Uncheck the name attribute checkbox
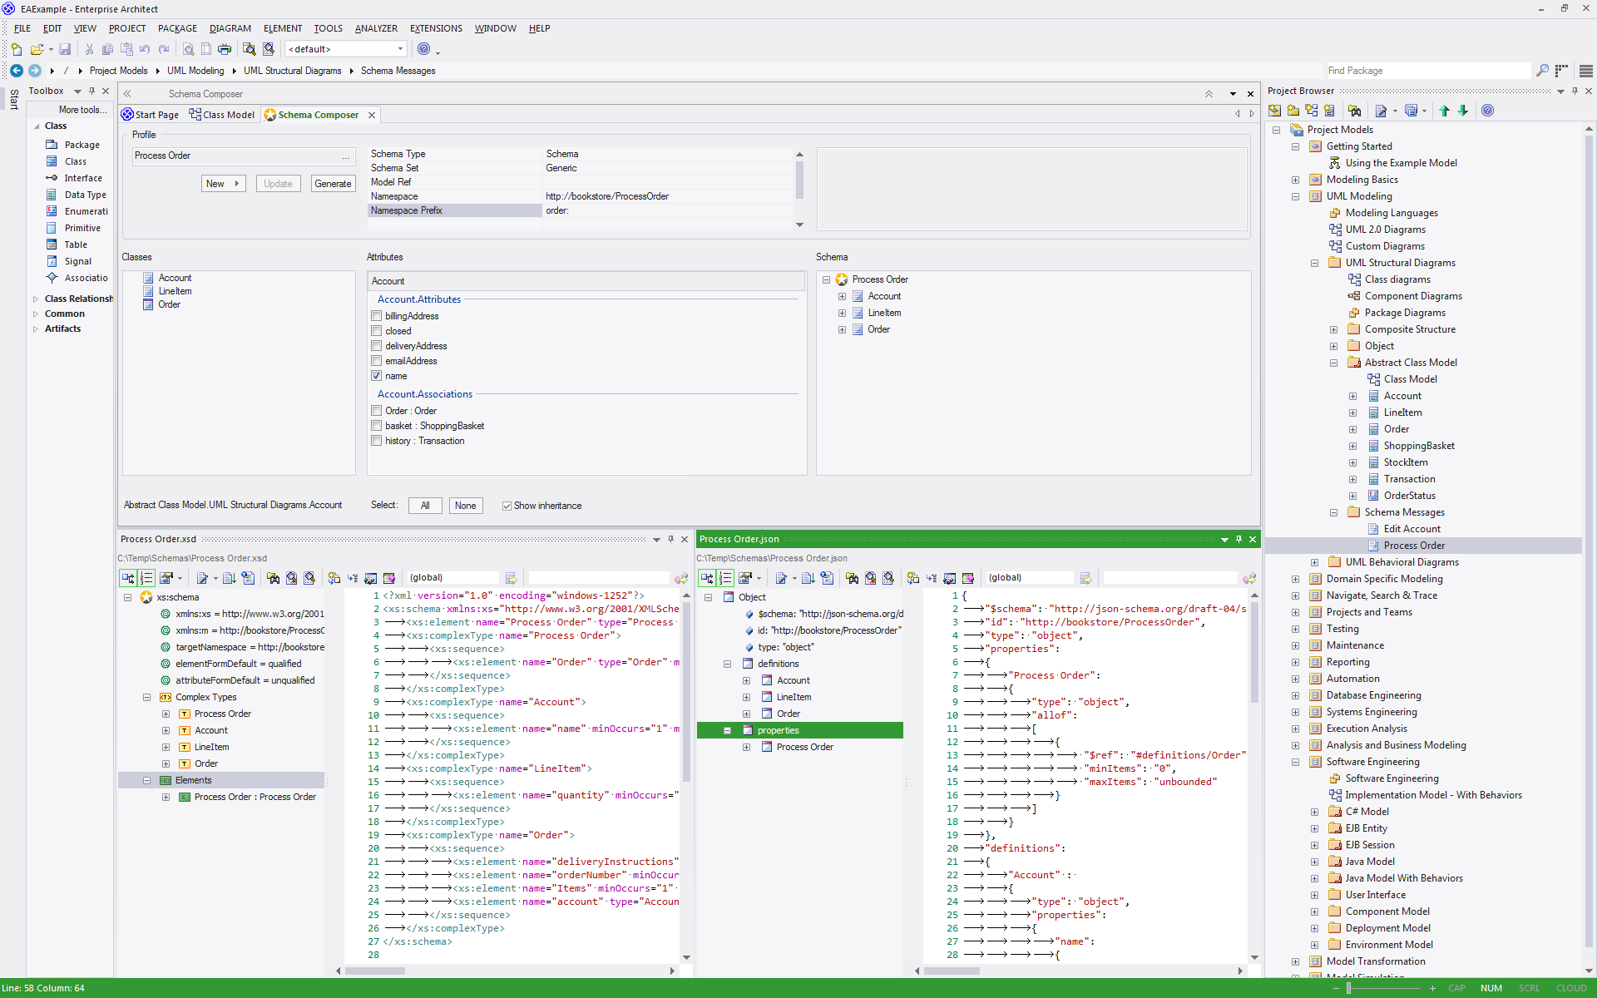 coord(377,376)
